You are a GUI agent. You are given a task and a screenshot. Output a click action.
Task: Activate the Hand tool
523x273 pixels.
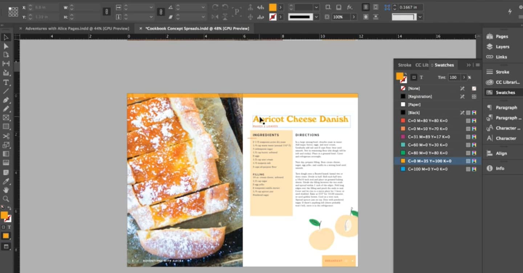[x=6, y=190]
